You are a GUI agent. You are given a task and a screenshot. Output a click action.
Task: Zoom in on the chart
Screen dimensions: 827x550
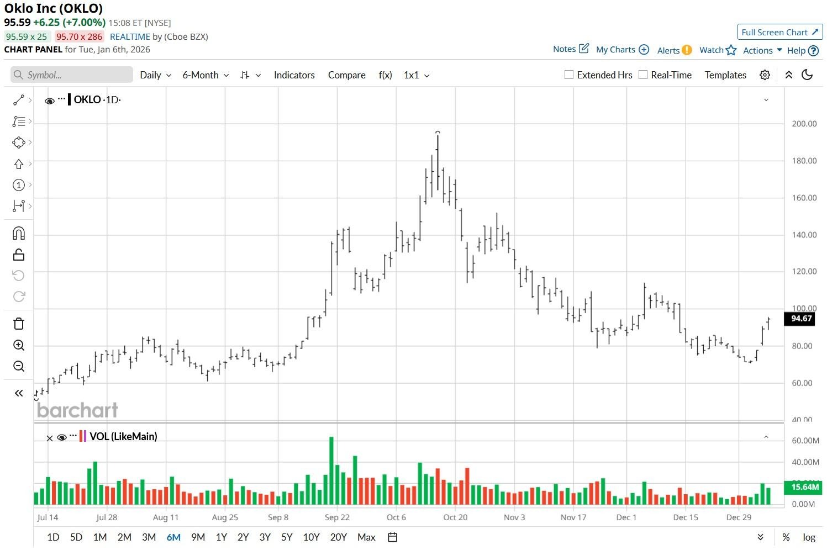point(18,345)
